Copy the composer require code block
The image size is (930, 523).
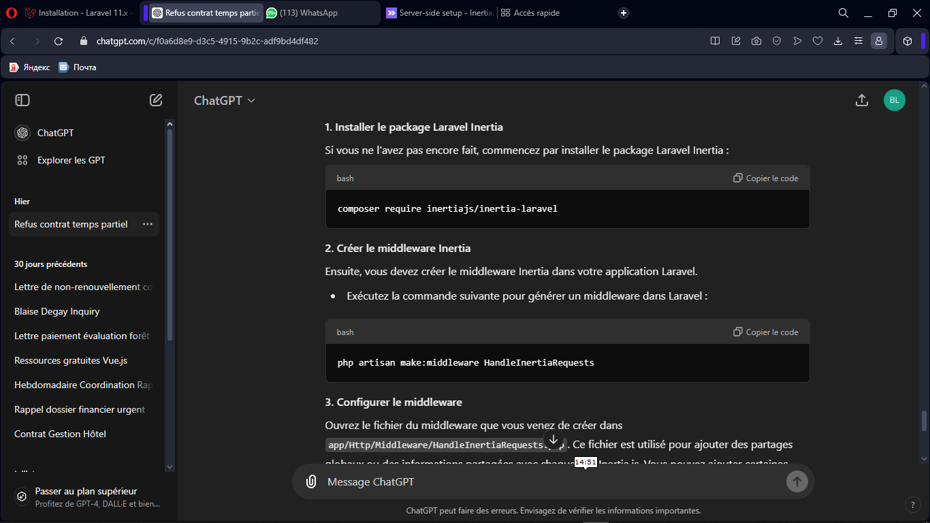[765, 178]
